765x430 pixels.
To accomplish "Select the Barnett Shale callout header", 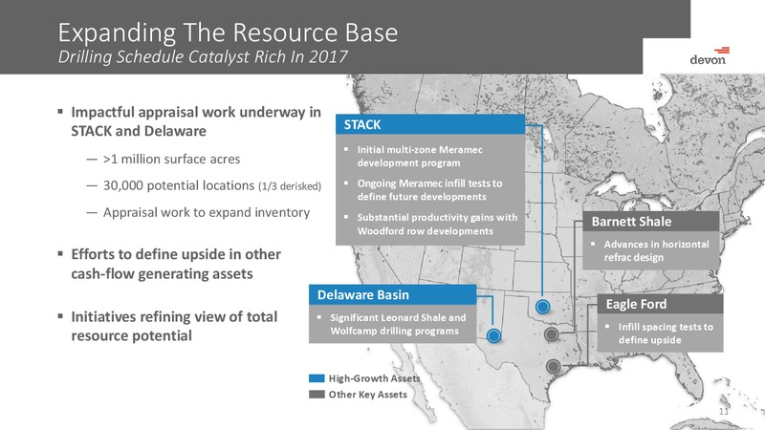I will click(650, 222).
